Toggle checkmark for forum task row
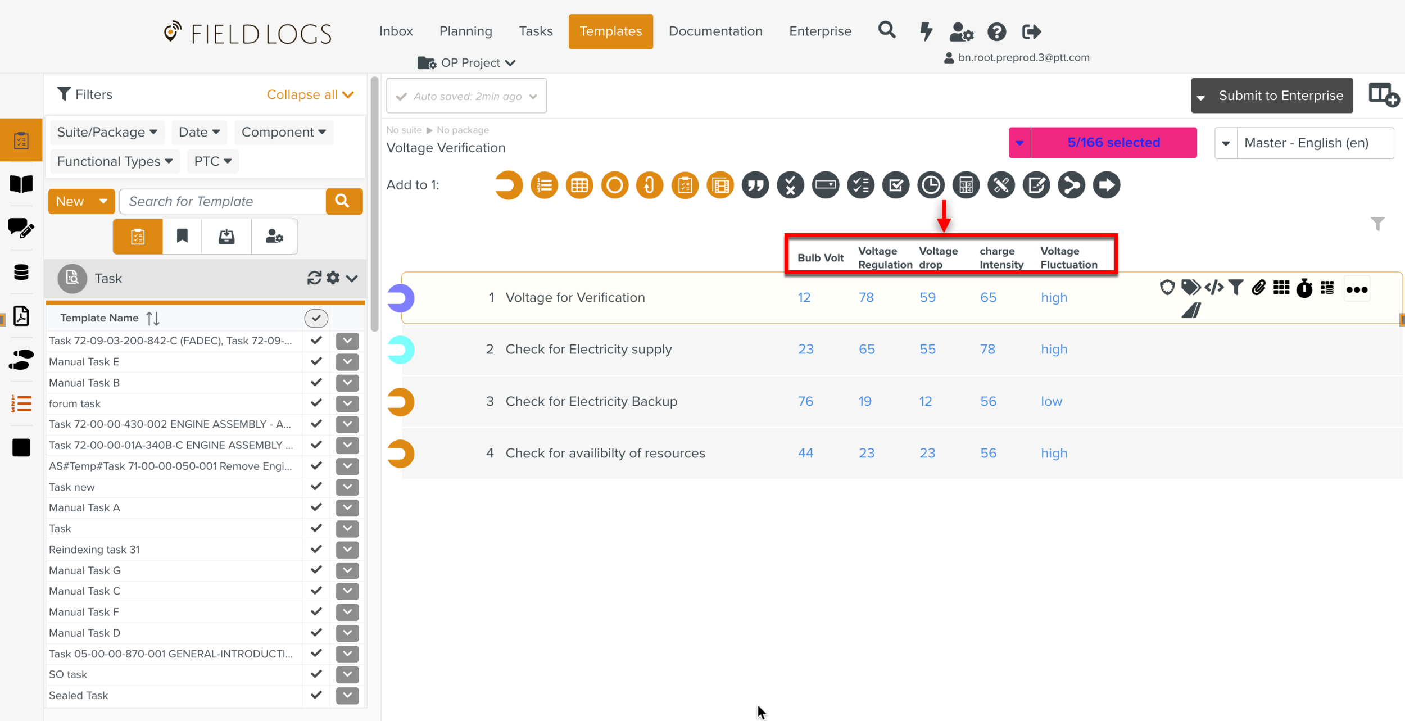This screenshot has width=1405, height=721. coord(316,403)
